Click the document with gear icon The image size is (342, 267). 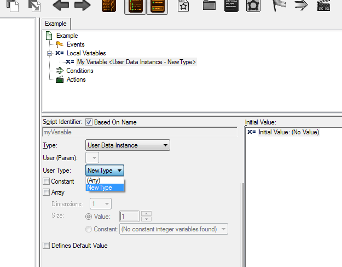pyautogui.click(x=183, y=5)
